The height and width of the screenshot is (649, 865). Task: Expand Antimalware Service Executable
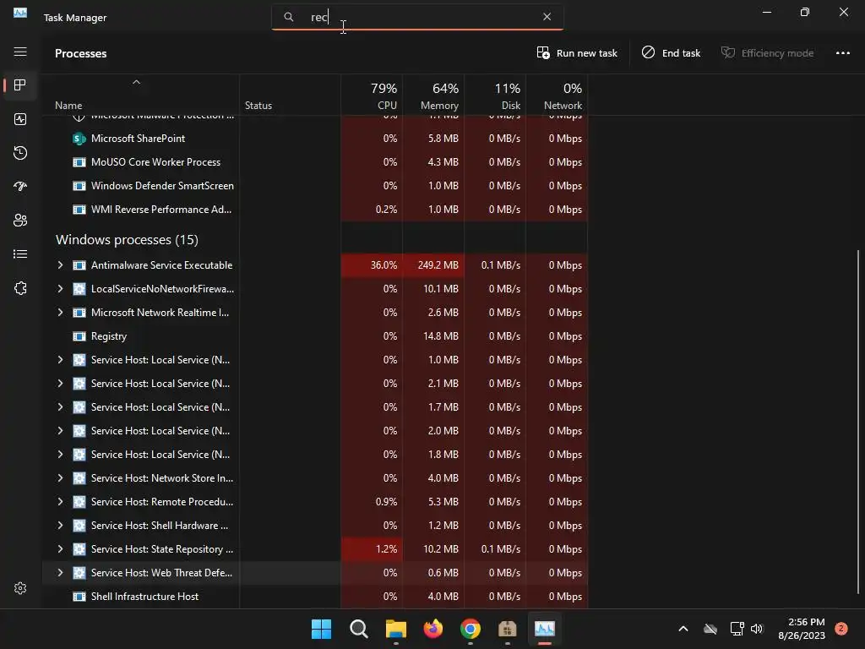(x=60, y=265)
